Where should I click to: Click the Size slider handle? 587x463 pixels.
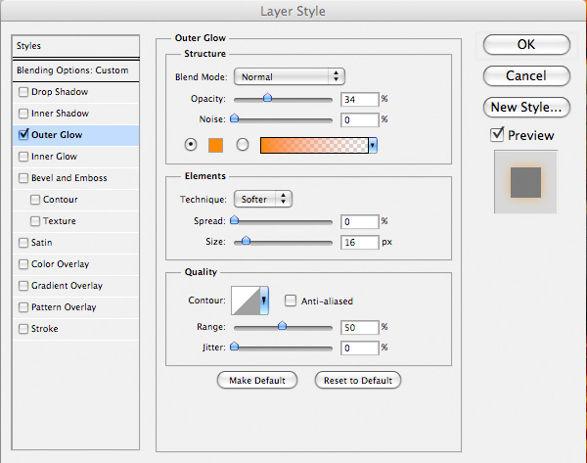coord(246,241)
